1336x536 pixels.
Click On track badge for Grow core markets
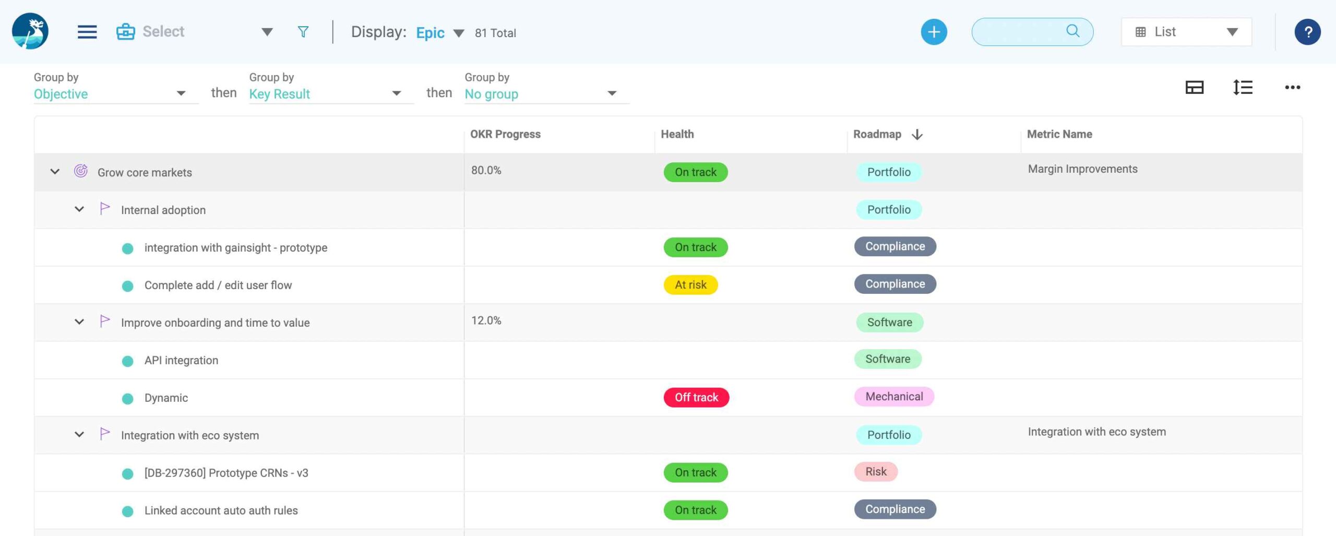(x=696, y=172)
